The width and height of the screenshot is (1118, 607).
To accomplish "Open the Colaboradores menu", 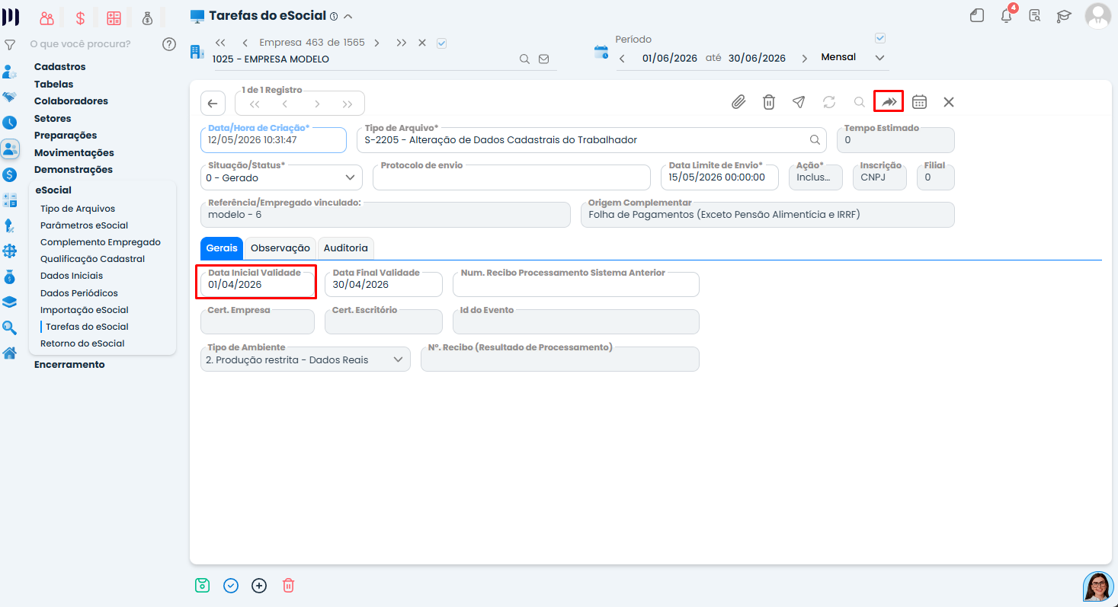I will click(x=71, y=101).
